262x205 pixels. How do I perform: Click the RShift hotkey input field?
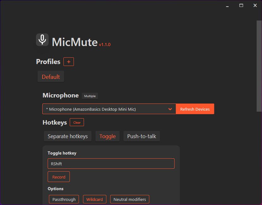[111, 163]
